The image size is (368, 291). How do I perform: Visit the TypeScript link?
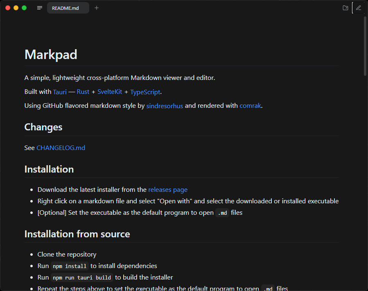click(x=145, y=92)
